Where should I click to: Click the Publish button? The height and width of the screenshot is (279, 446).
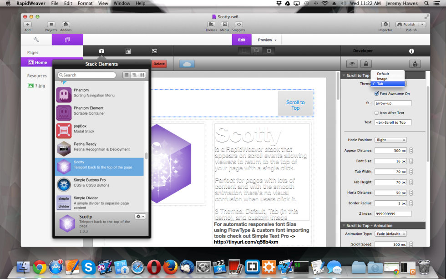pos(407,25)
